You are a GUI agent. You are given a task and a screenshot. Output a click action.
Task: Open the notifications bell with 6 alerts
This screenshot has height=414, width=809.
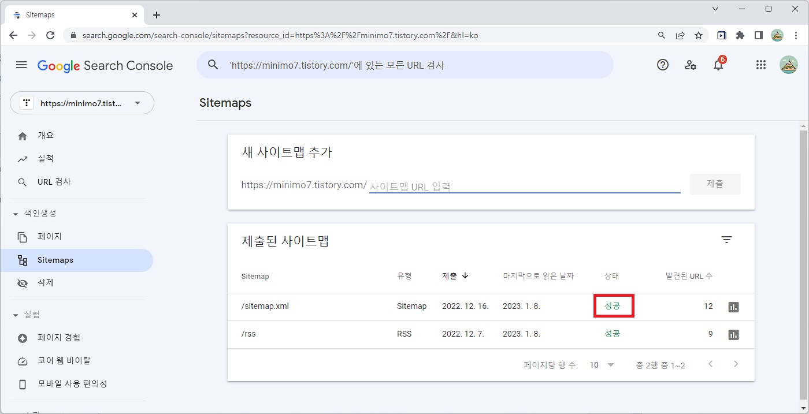[x=718, y=64]
